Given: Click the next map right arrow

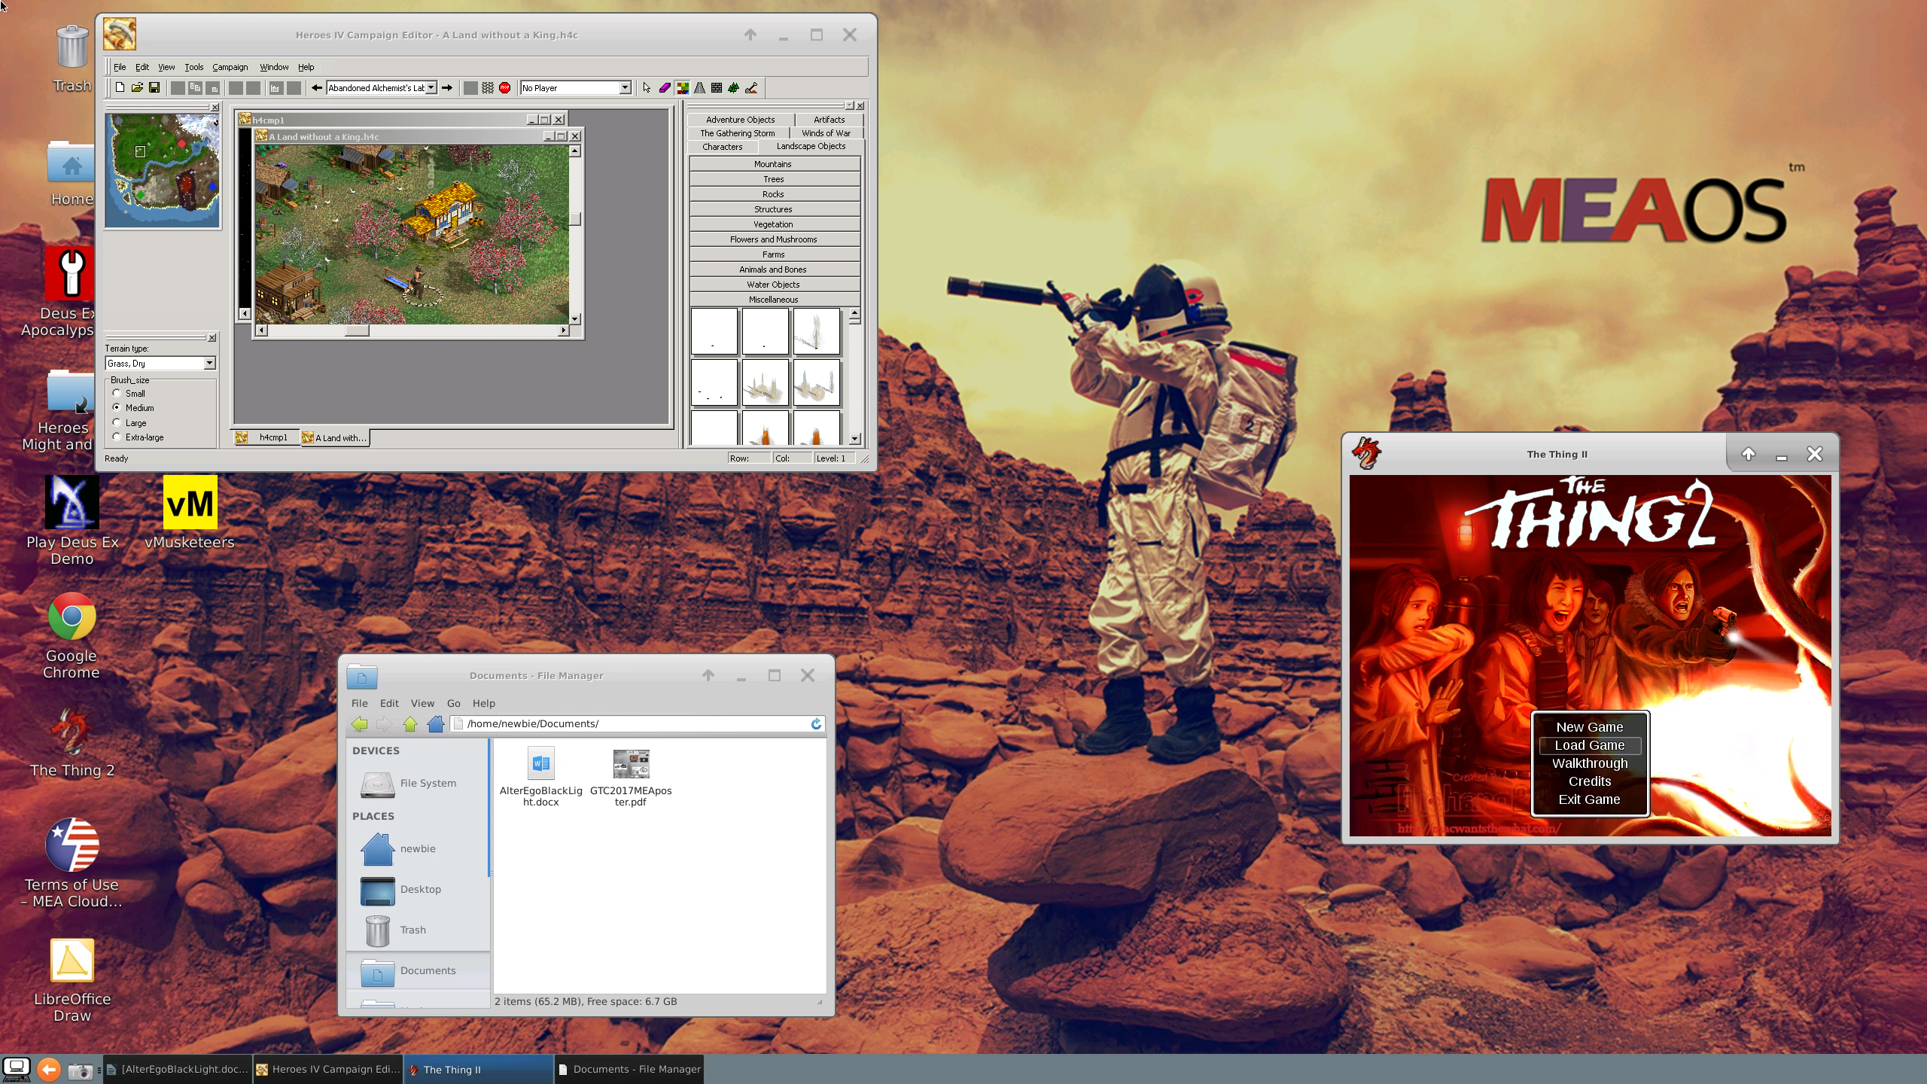Looking at the screenshot, I should (x=447, y=88).
